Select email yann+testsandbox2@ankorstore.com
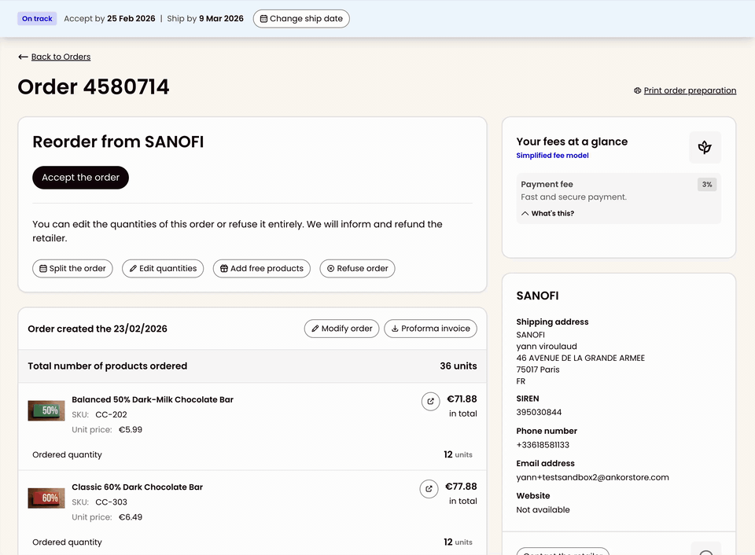 click(x=592, y=477)
